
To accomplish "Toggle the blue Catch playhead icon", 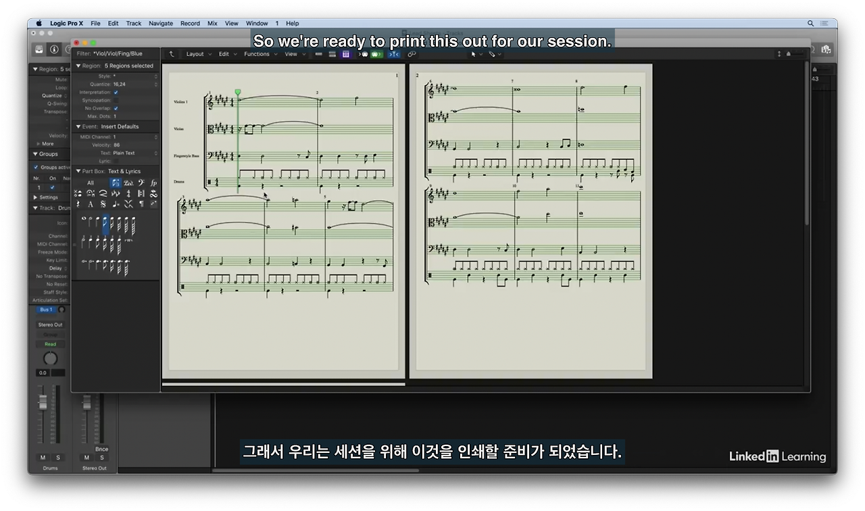I will click(393, 54).
